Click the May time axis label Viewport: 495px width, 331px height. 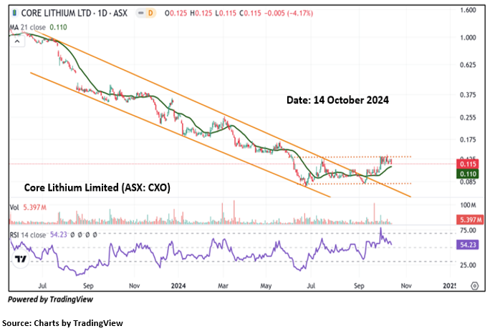click(266, 286)
